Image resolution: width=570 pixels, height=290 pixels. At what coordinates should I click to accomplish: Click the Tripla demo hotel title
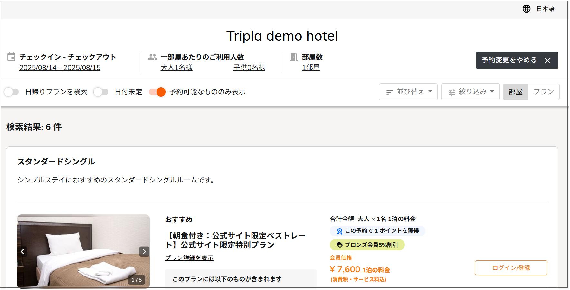click(x=282, y=36)
